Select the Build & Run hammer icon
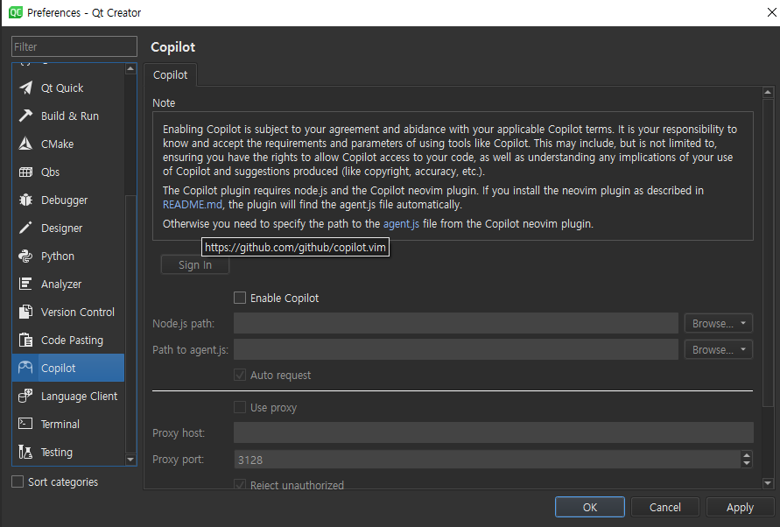 click(25, 116)
